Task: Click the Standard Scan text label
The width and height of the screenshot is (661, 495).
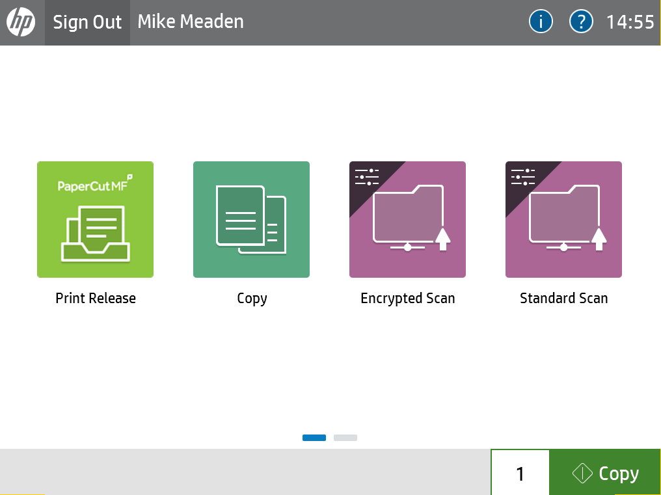Action: (564, 299)
